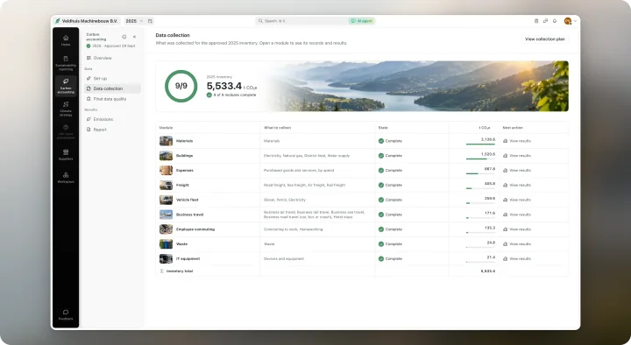
Task: Expand the chevron beside the user avatar
Action: click(575, 21)
